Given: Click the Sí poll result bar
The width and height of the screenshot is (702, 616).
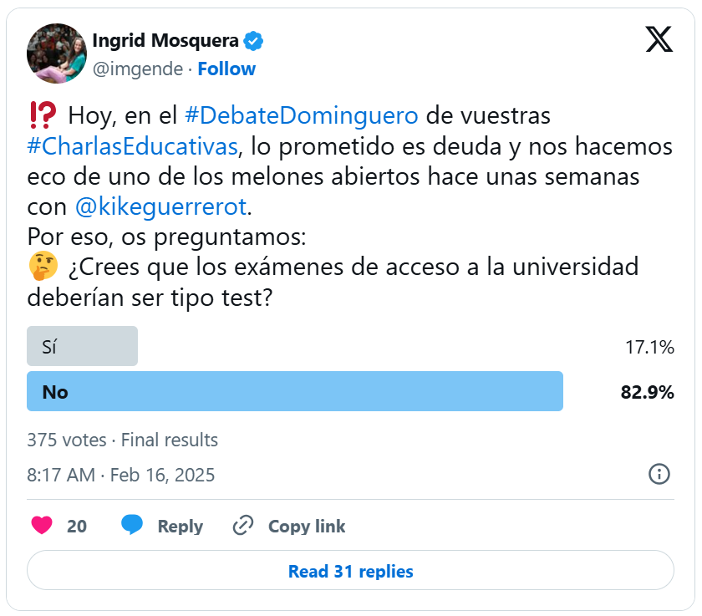Looking at the screenshot, I should point(82,347).
